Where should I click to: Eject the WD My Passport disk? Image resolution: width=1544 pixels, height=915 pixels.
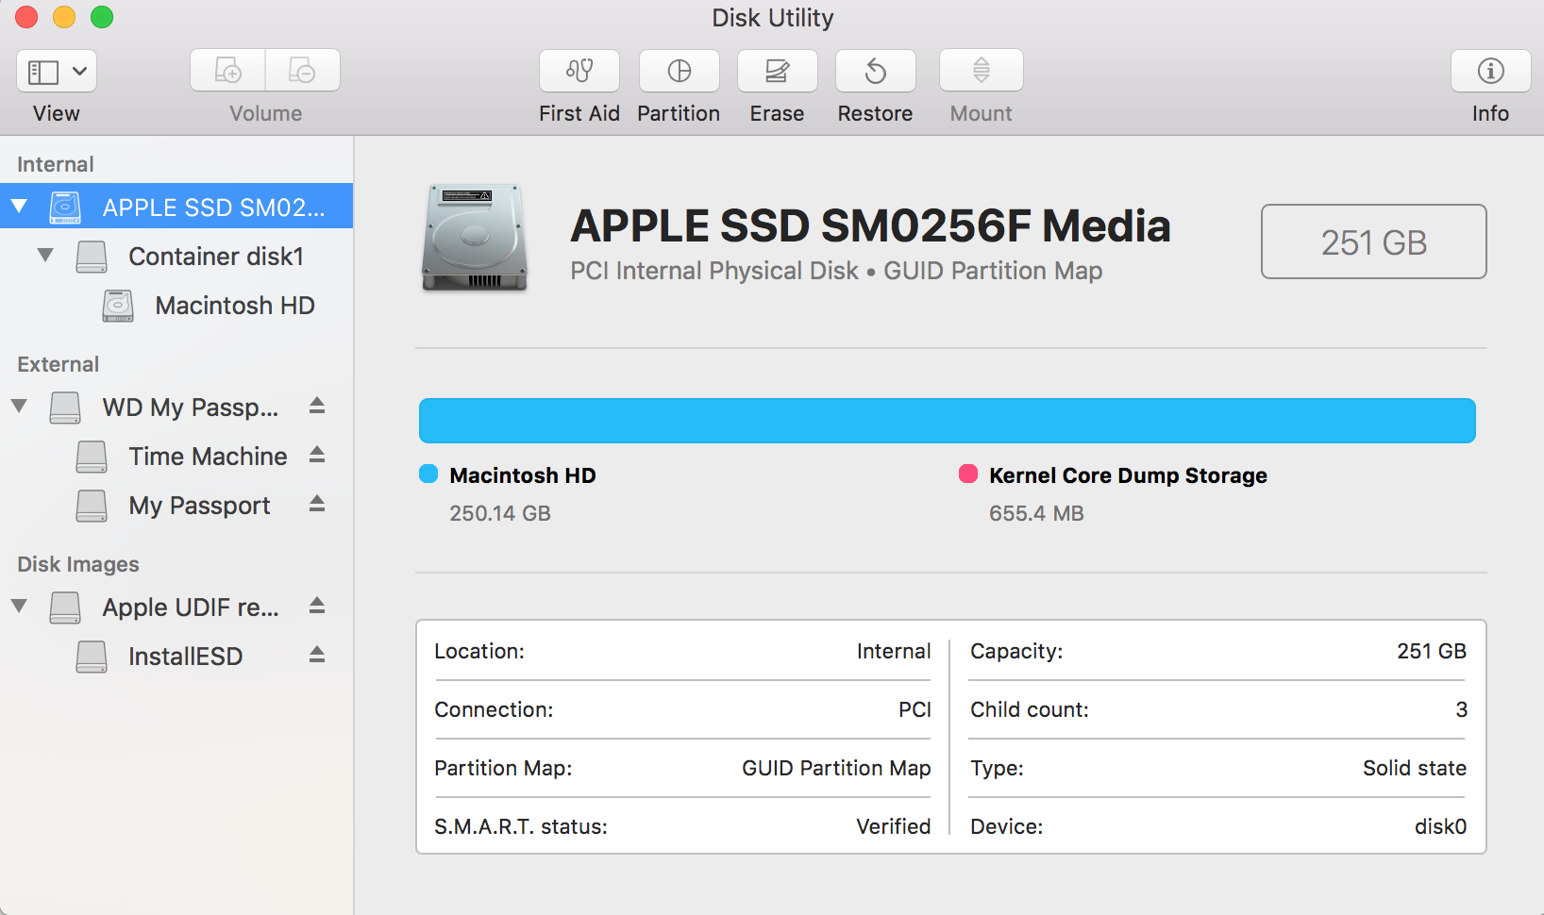pos(317,406)
